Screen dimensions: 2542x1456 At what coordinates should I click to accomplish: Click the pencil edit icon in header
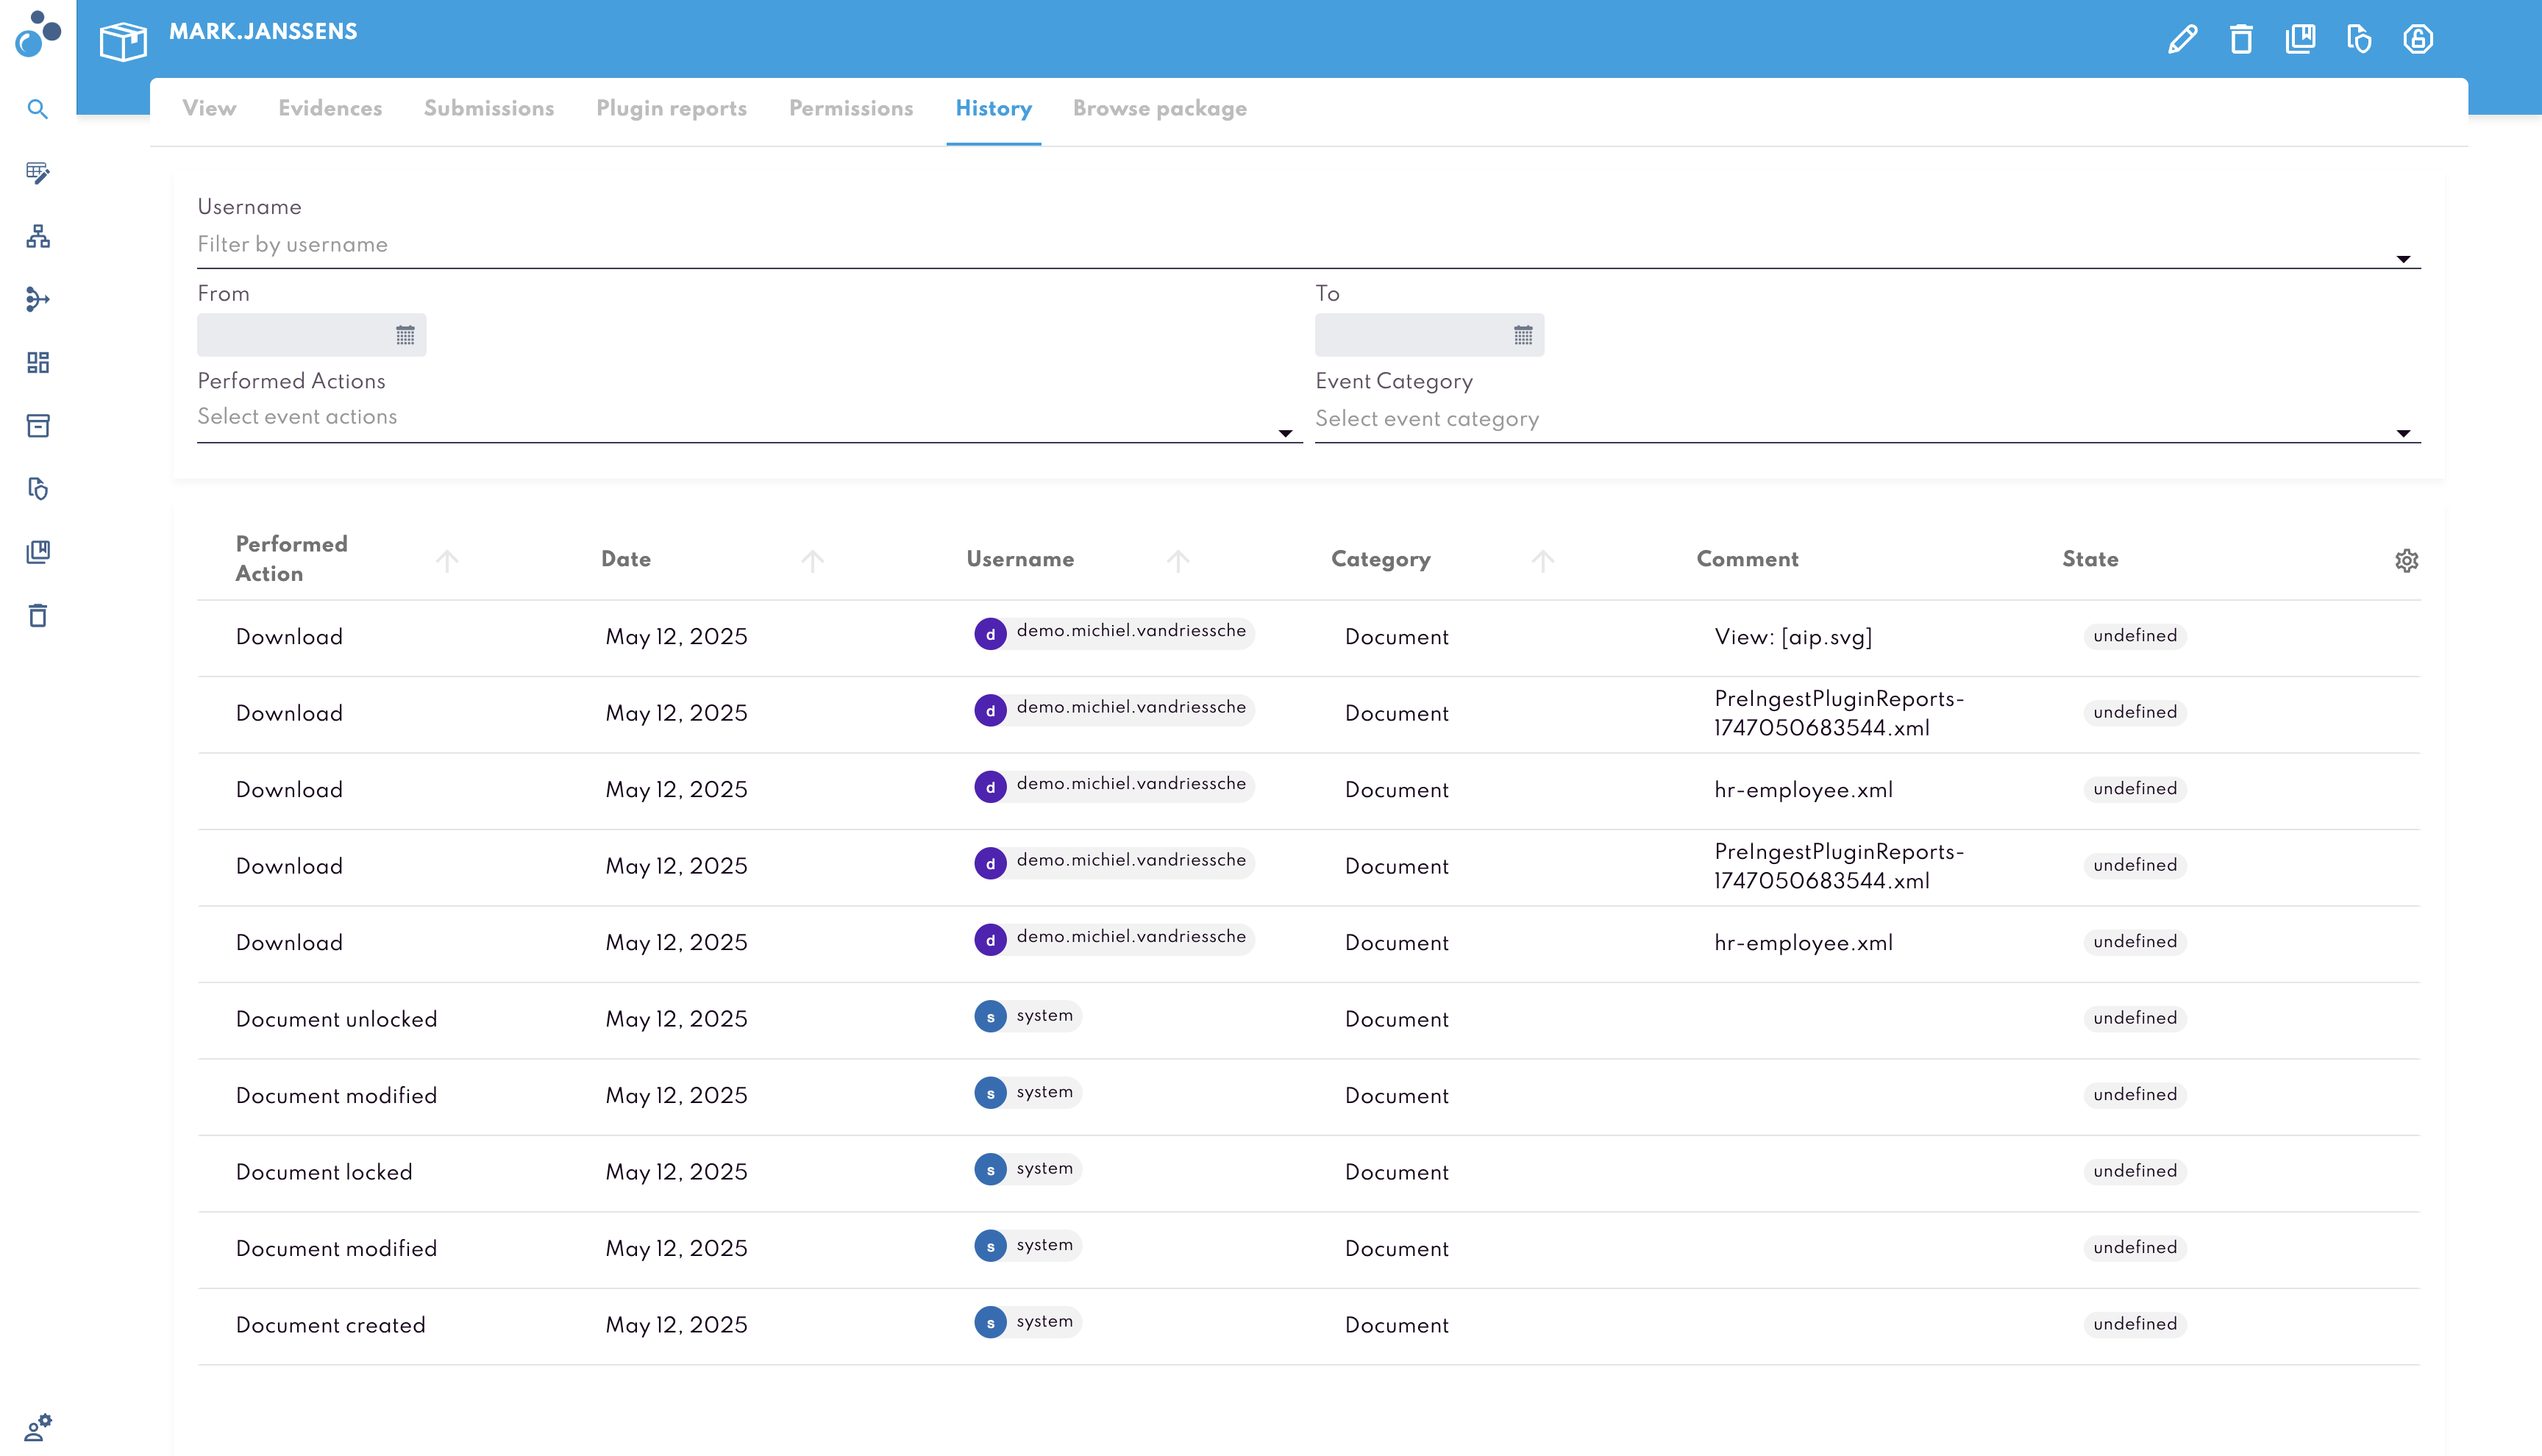click(x=2183, y=39)
